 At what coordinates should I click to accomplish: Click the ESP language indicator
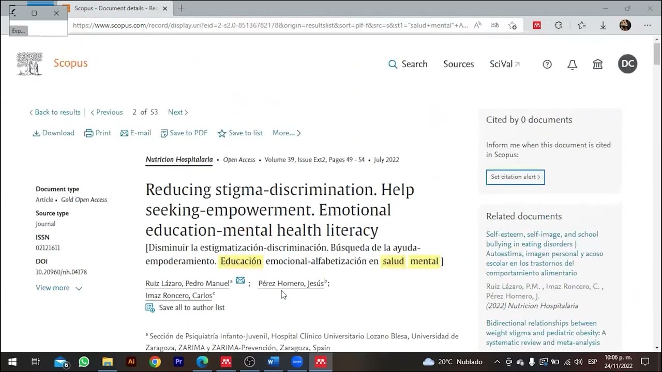tap(593, 362)
